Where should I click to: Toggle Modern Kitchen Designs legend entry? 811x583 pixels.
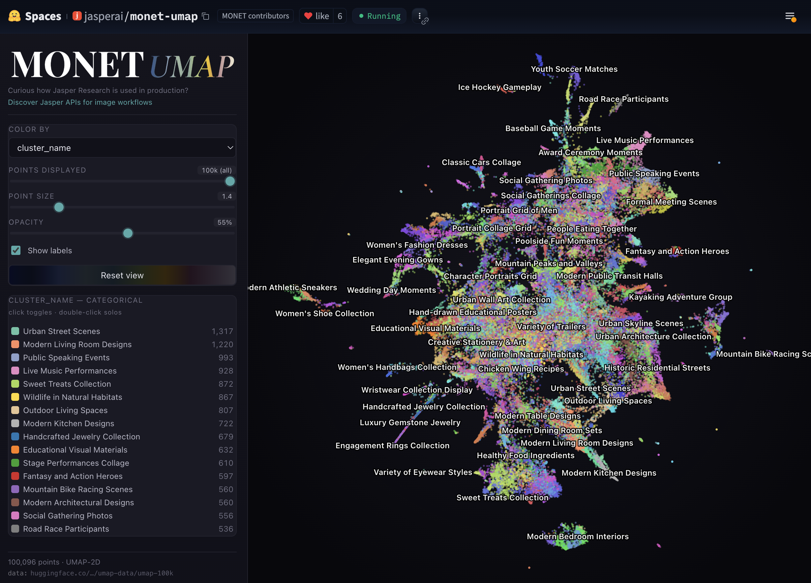click(x=122, y=424)
